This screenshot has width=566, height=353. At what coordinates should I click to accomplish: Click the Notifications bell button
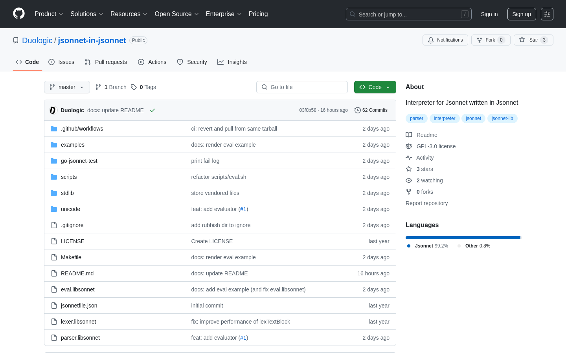[x=445, y=40]
